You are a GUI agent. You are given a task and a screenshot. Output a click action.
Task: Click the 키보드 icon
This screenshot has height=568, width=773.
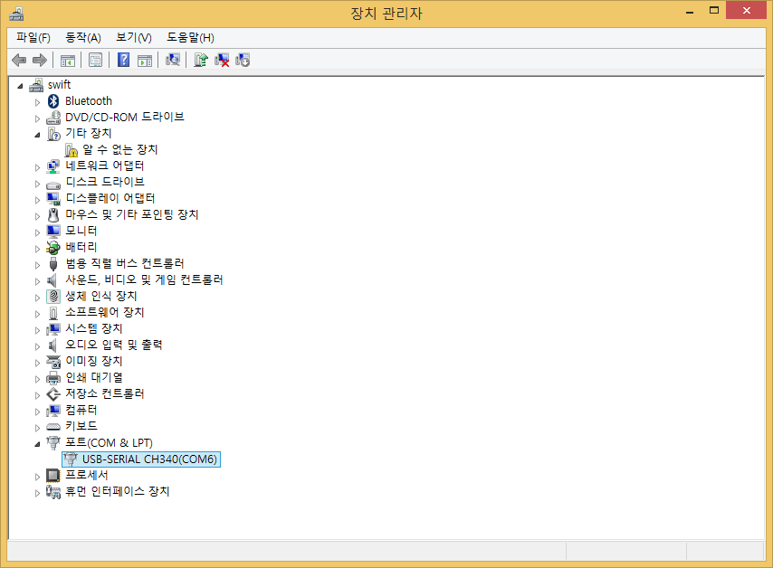tap(53, 427)
